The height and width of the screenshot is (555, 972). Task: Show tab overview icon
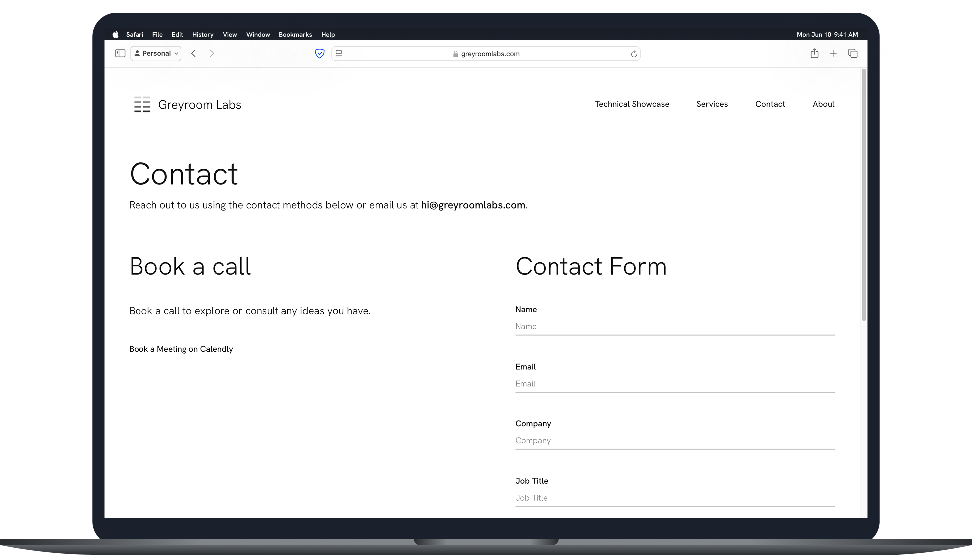click(x=853, y=53)
